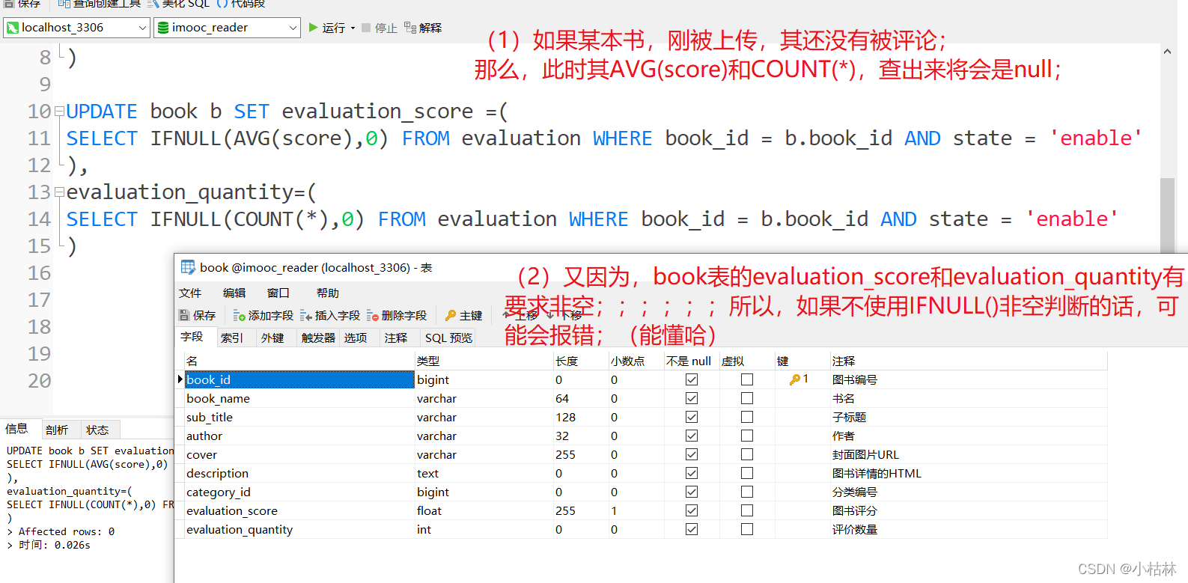Toggle Not Null checkbox for book_name
The image size is (1188, 583).
pyautogui.click(x=692, y=398)
